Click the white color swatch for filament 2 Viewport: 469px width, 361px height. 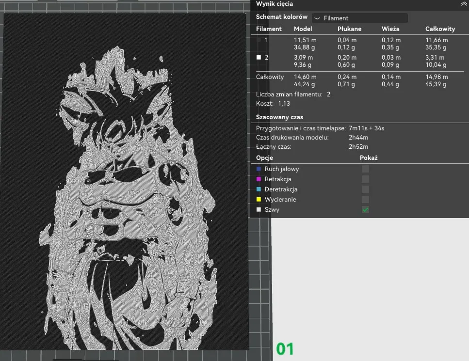(259, 57)
